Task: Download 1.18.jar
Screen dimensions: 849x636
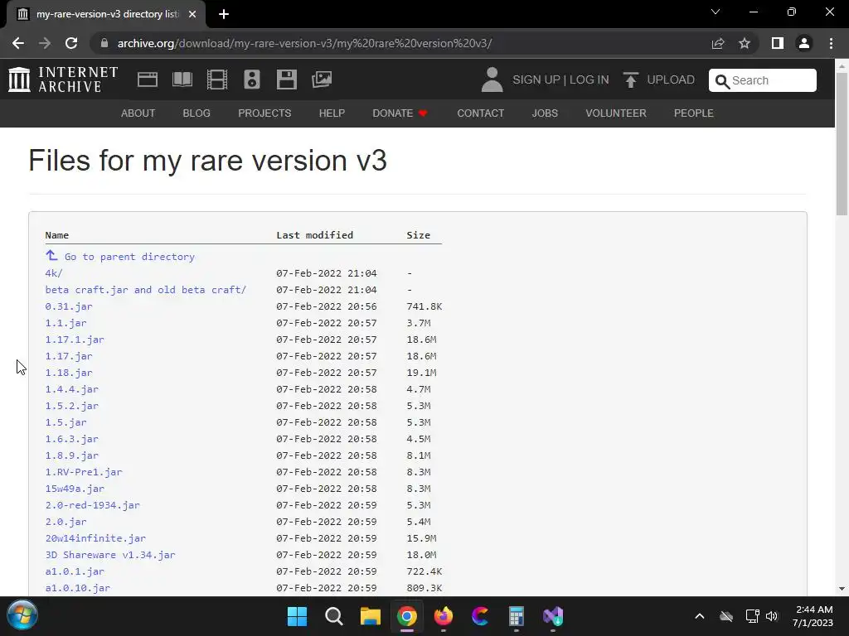Action: [69, 373]
